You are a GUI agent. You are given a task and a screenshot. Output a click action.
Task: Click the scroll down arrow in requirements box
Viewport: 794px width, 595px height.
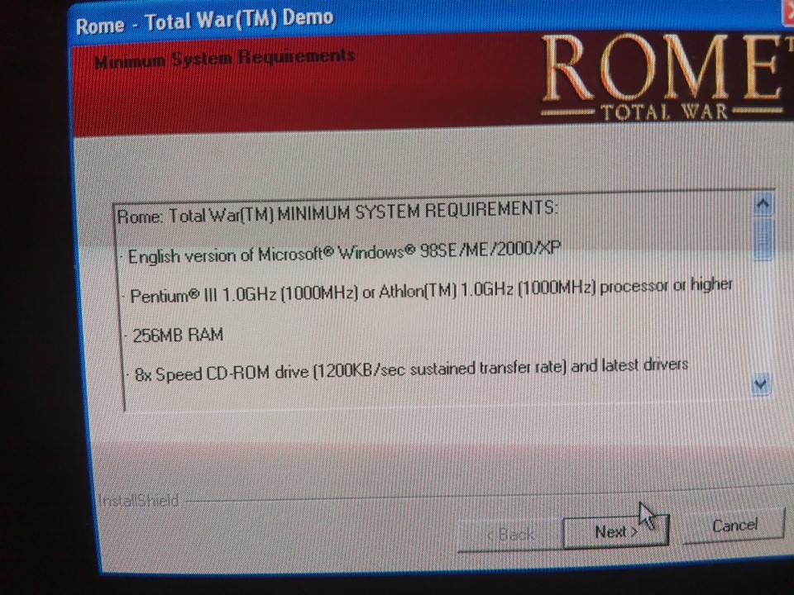tap(761, 384)
